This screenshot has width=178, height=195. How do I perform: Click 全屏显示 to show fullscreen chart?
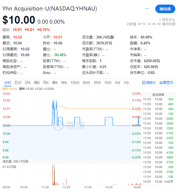[166, 83]
